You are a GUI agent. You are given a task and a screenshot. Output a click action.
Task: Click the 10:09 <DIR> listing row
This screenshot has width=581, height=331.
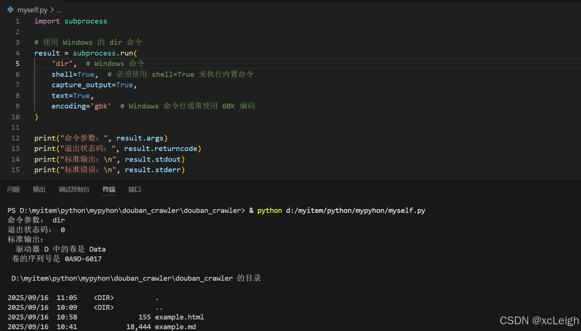(x=85, y=308)
